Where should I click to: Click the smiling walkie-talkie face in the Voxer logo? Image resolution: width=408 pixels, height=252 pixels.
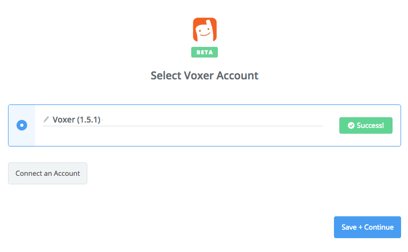pyautogui.click(x=205, y=32)
